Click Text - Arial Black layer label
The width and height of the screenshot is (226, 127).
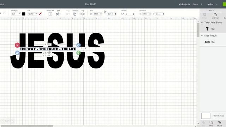tap(213, 23)
